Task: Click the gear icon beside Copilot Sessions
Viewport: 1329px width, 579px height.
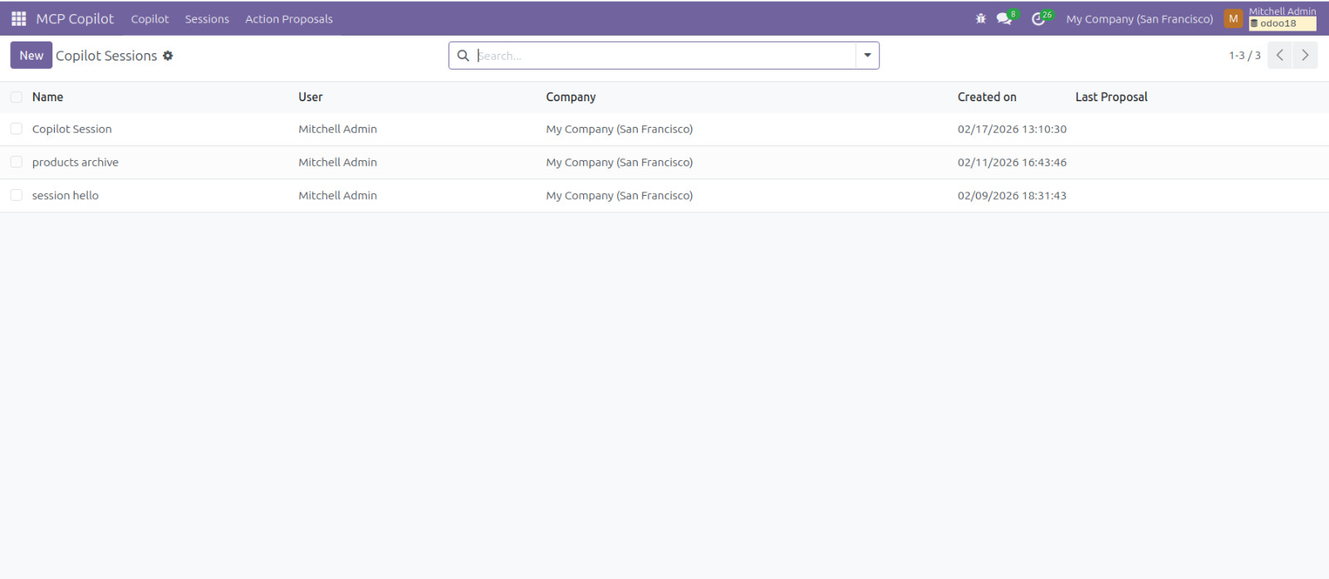Action: 168,56
